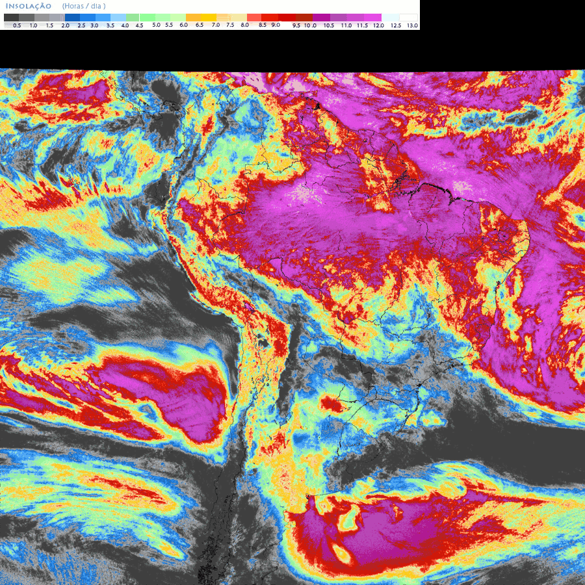Click the 'Insolação' legend title
Viewport: 585px width, 585px height.
[x=29, y=6]
